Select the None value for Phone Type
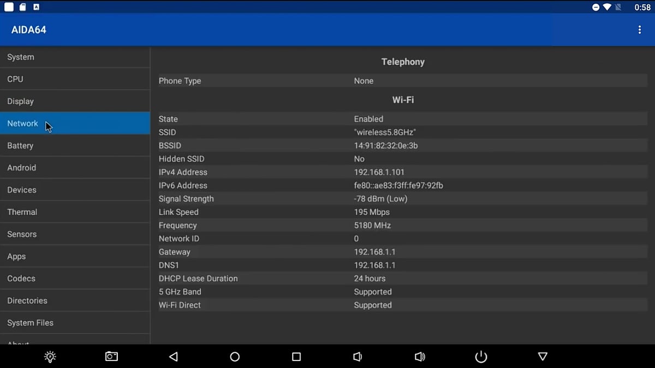Viewport: 655px width, 368px height. coord(364,81)
